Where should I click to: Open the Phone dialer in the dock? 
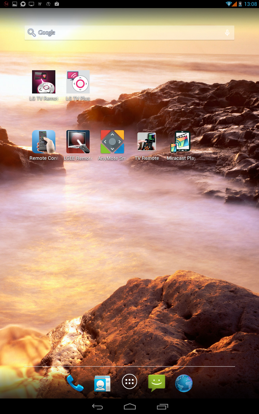(x=75, y=383)
